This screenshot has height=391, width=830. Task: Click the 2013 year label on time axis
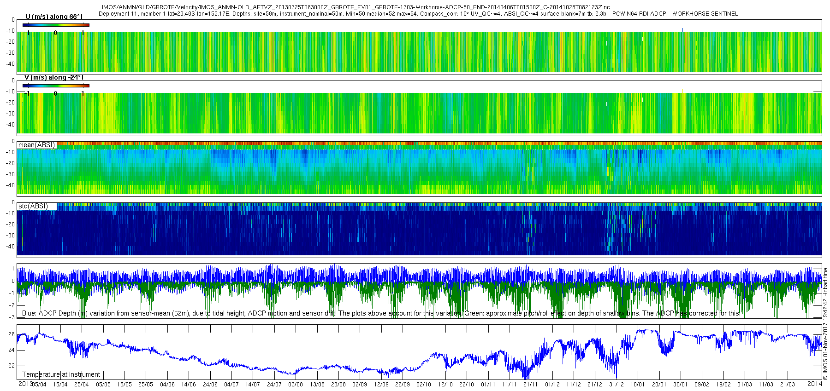25,384
